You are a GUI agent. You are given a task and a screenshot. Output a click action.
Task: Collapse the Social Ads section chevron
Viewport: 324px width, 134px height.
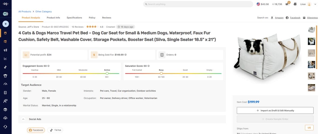click(23, 119)
